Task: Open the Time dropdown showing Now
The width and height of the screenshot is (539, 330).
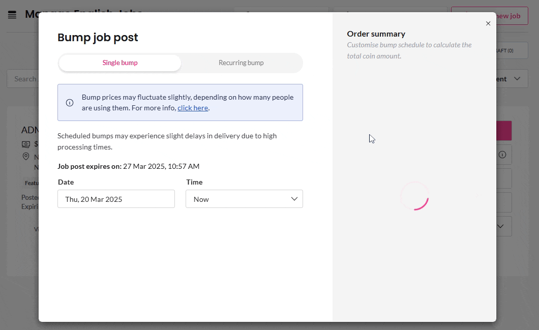Action: pos(244,199)
